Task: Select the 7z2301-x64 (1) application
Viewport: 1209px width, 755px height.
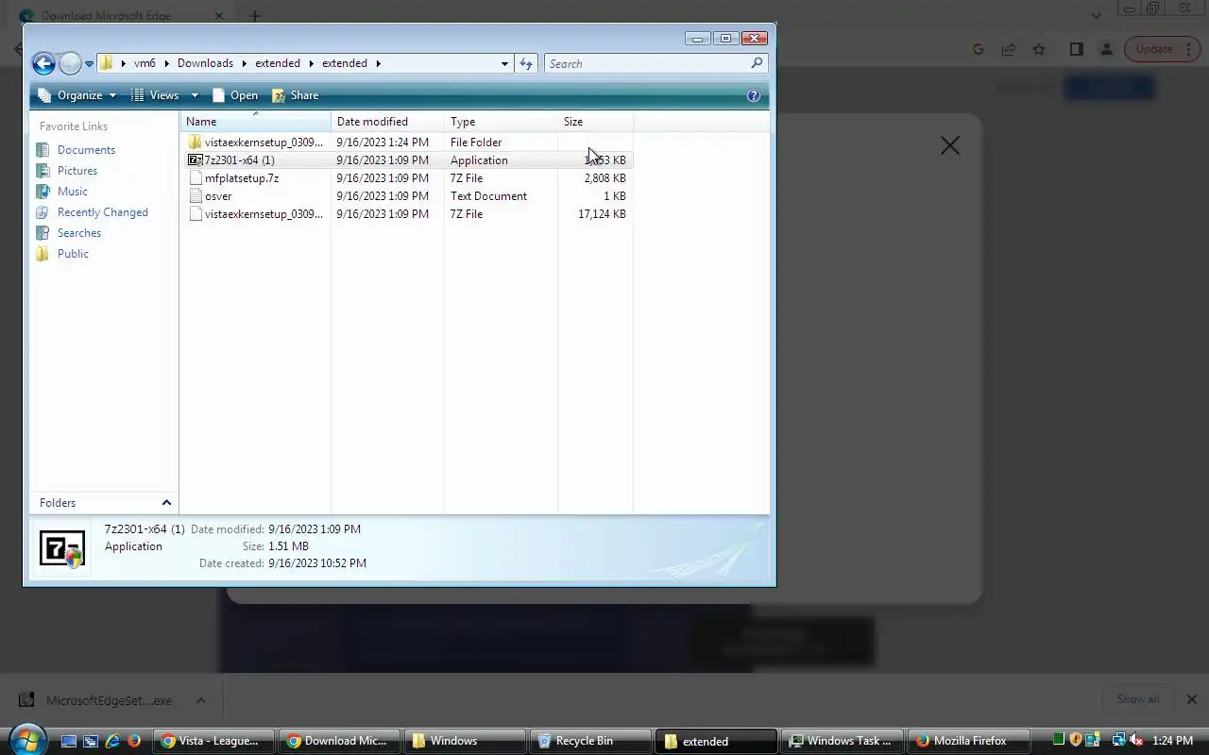Action: click(x=406, y=160)
